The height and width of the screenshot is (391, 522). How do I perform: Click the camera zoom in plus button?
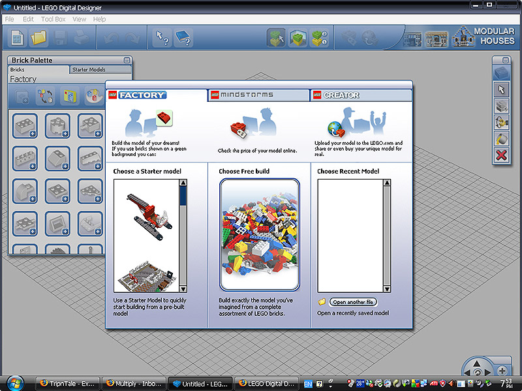click(x=502, y=370)
